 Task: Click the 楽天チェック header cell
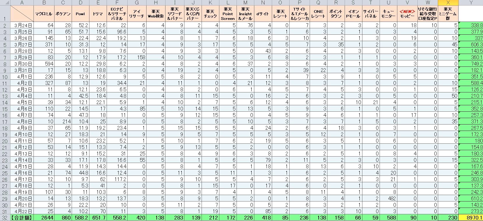(210, 14)
